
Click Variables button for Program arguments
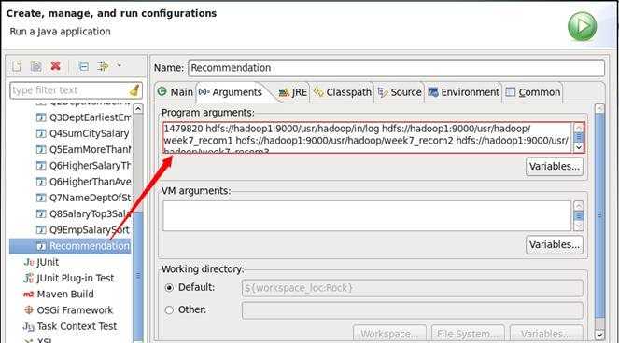point(555,167)
